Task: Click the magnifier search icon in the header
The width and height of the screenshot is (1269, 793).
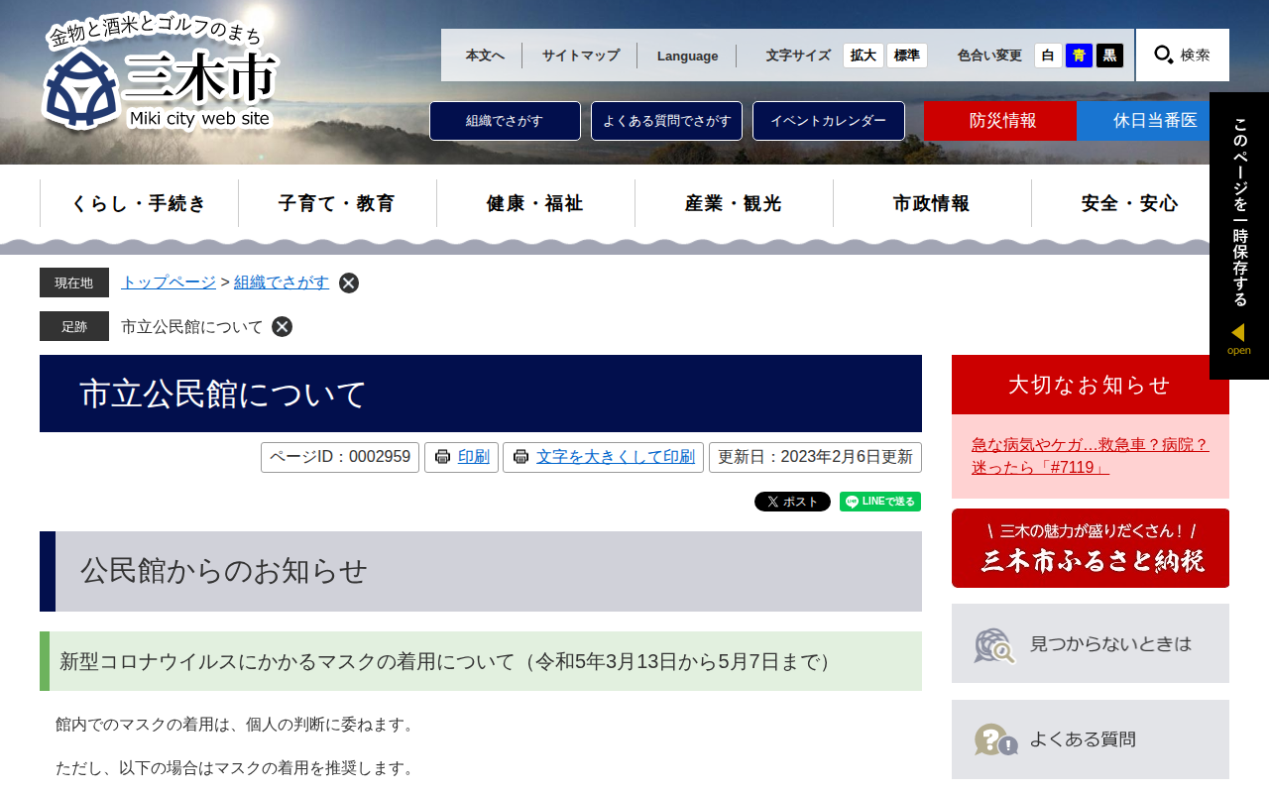Action: [x=1165, y=56]
